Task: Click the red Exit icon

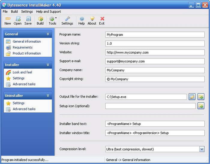Action: [102, 19]
